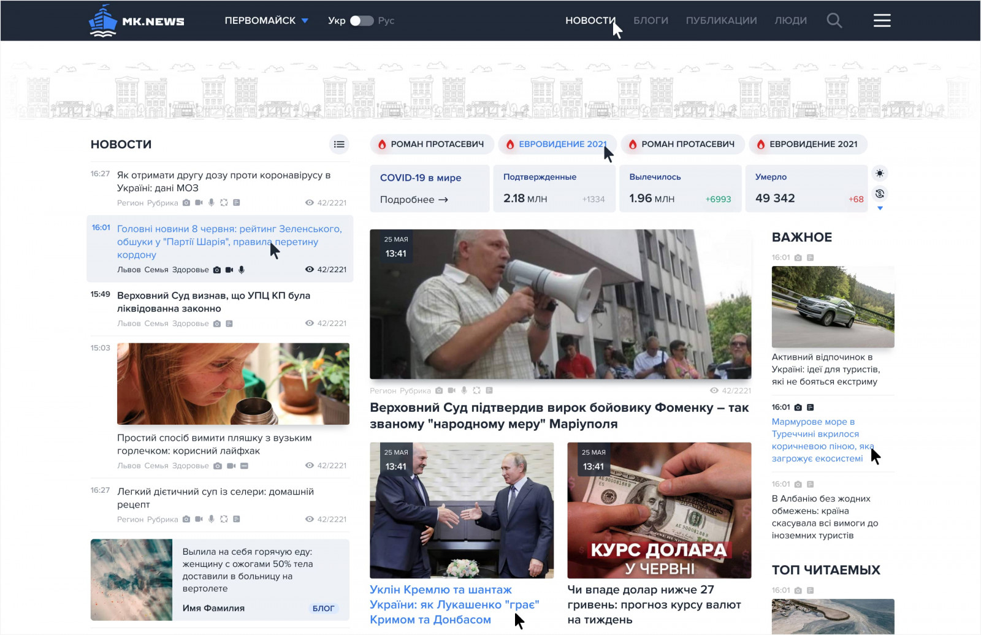The image size is (981, 635).
Task: Click video icon under пляшку lifehack article
Action: [231, 466]
